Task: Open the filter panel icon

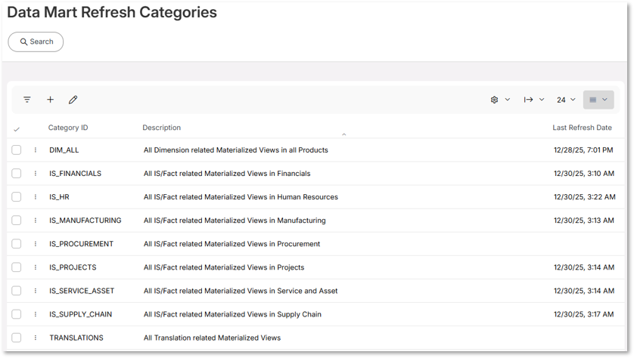Action: pos(27,99)
